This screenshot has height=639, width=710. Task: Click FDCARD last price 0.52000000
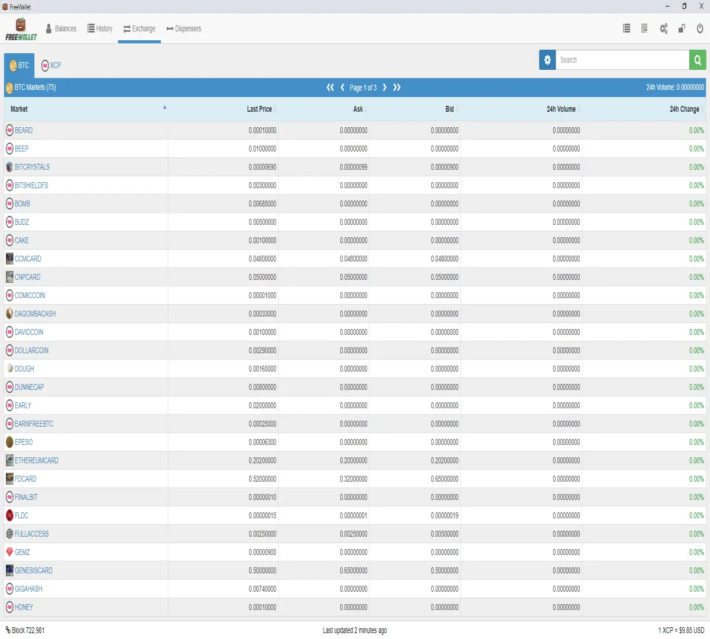pyautogui.click(x=263, y=479)
